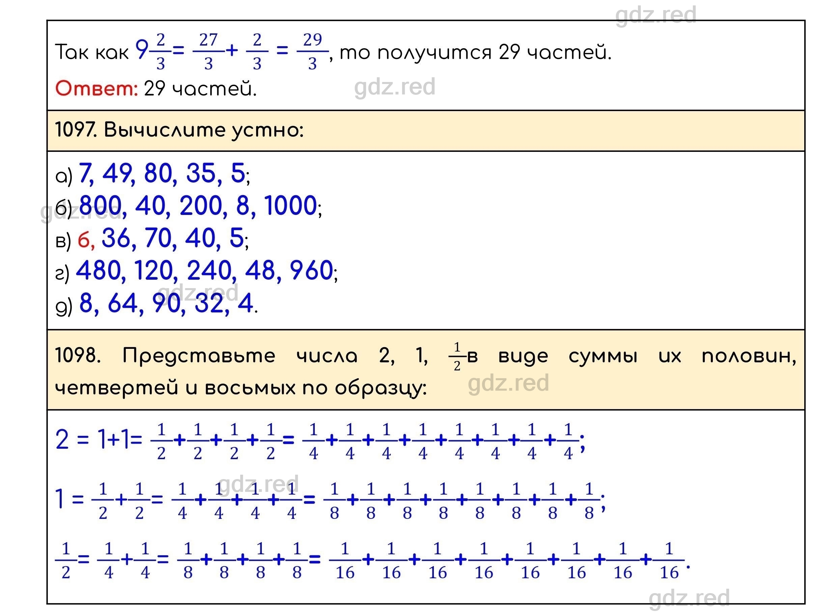Click the number 36 in row в)

tap(116, 238)
